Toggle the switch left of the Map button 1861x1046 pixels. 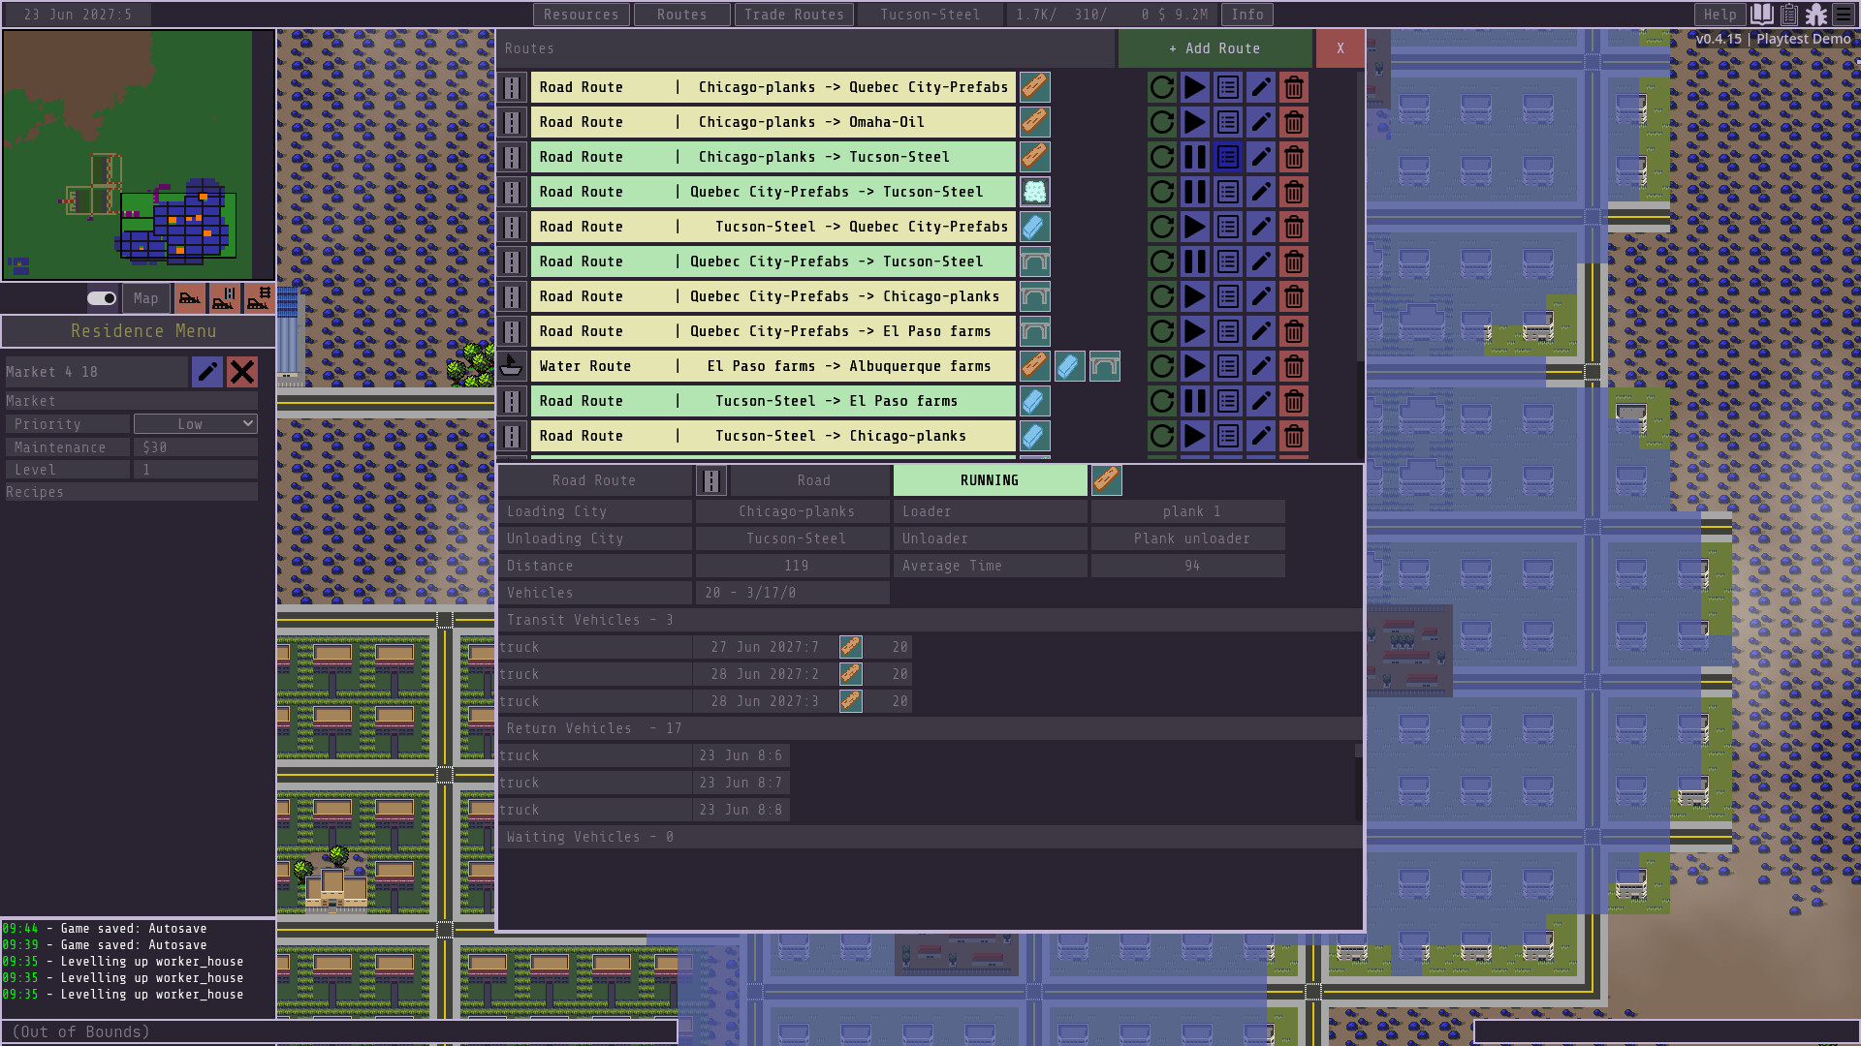[x=100, y=298]
